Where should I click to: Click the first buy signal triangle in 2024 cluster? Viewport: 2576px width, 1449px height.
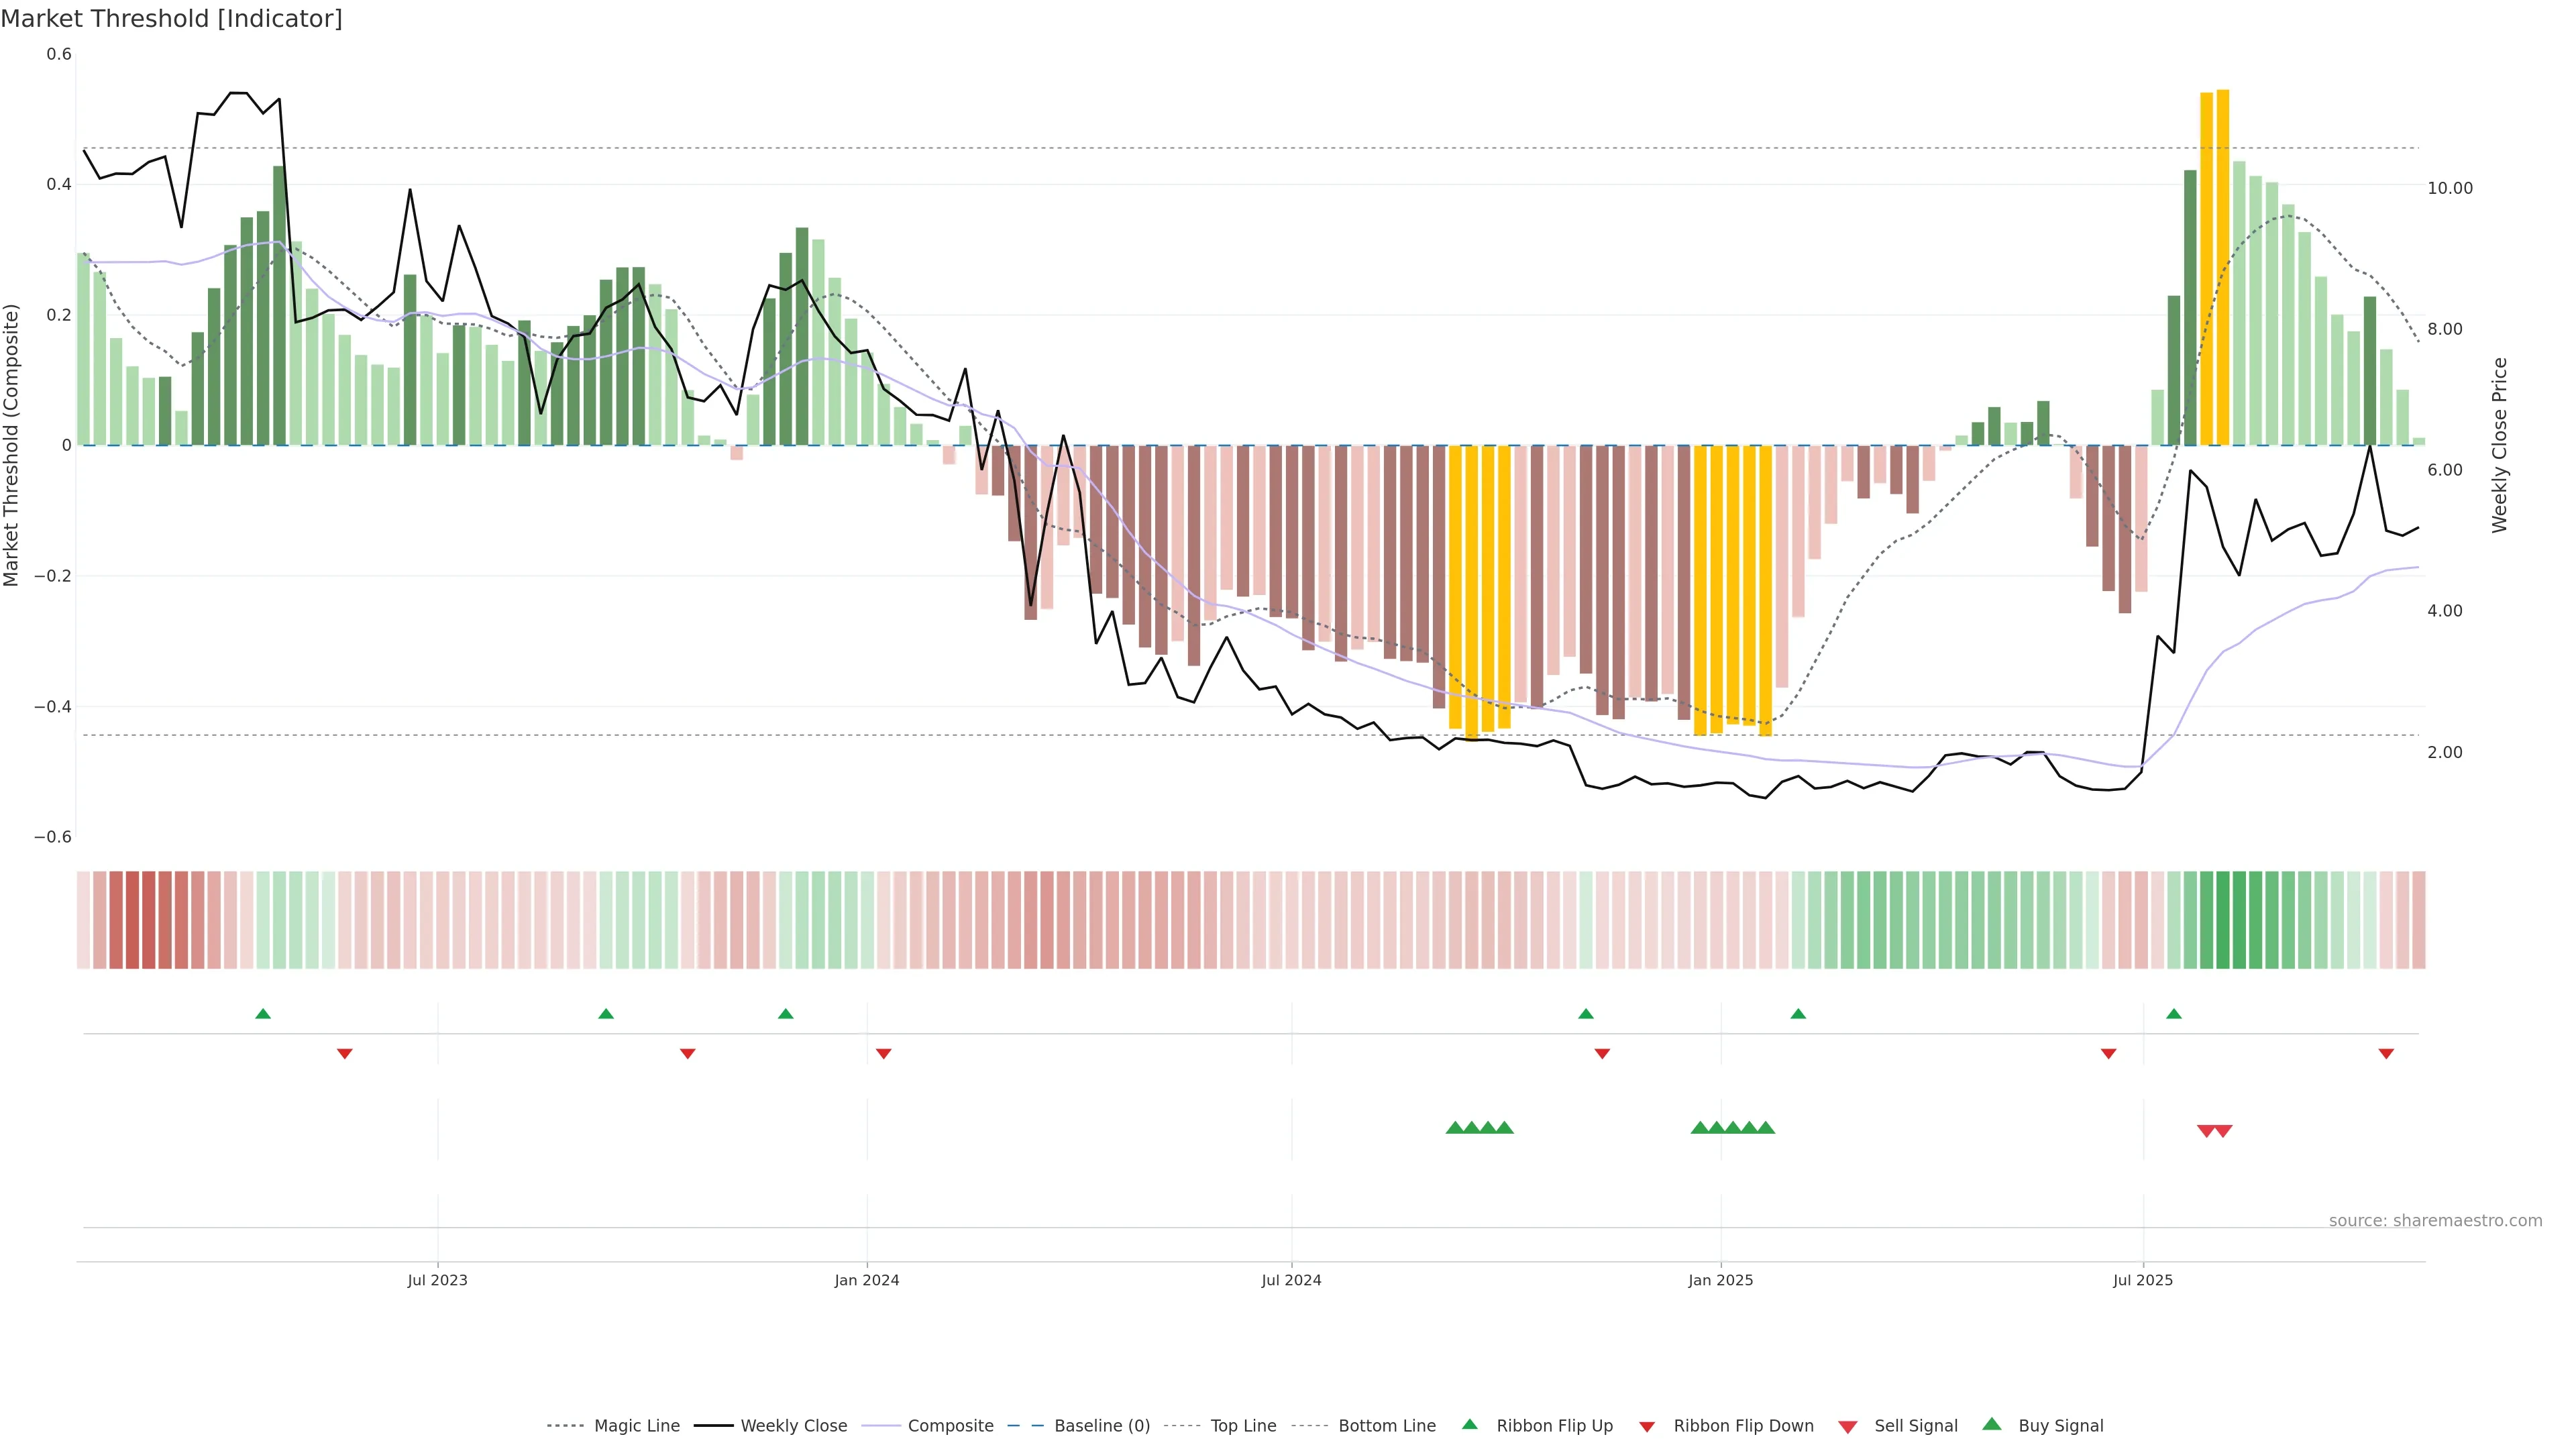point(1455,1128)
